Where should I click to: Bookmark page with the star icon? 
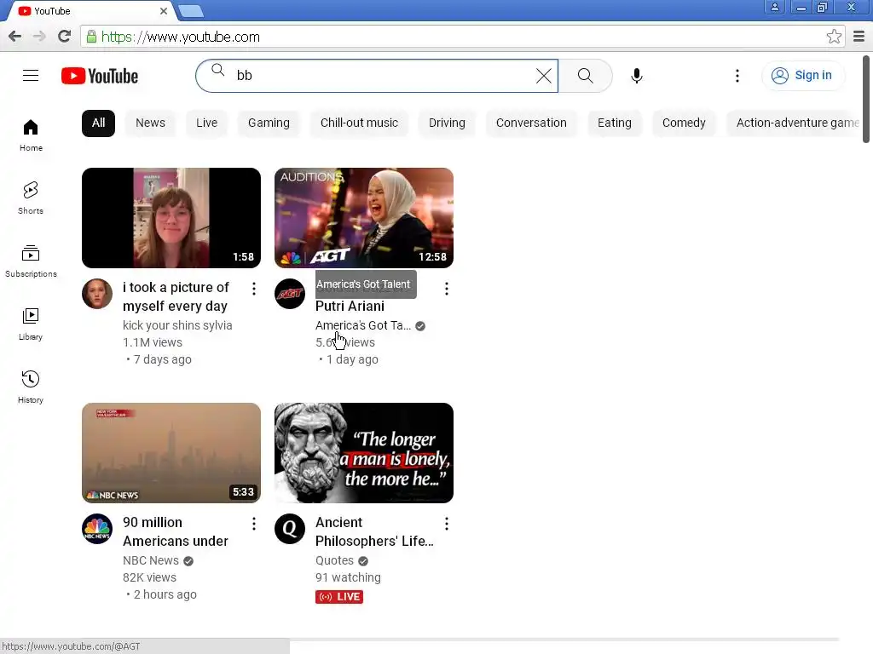pyautogui.click(x=834, y=37)
